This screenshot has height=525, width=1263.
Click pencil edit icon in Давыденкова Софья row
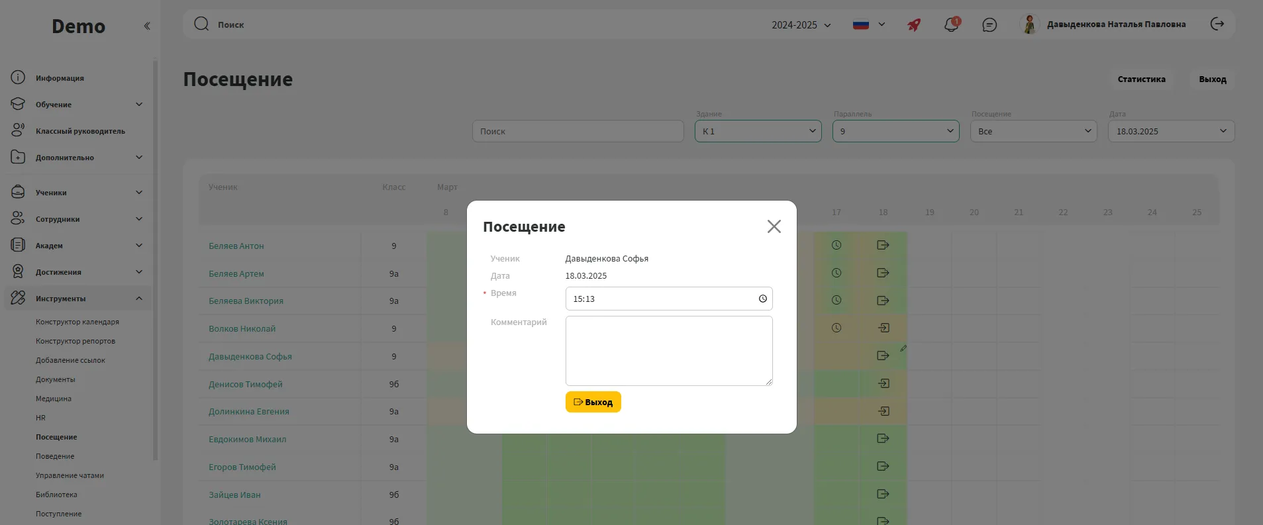click(x=903, y=348)
